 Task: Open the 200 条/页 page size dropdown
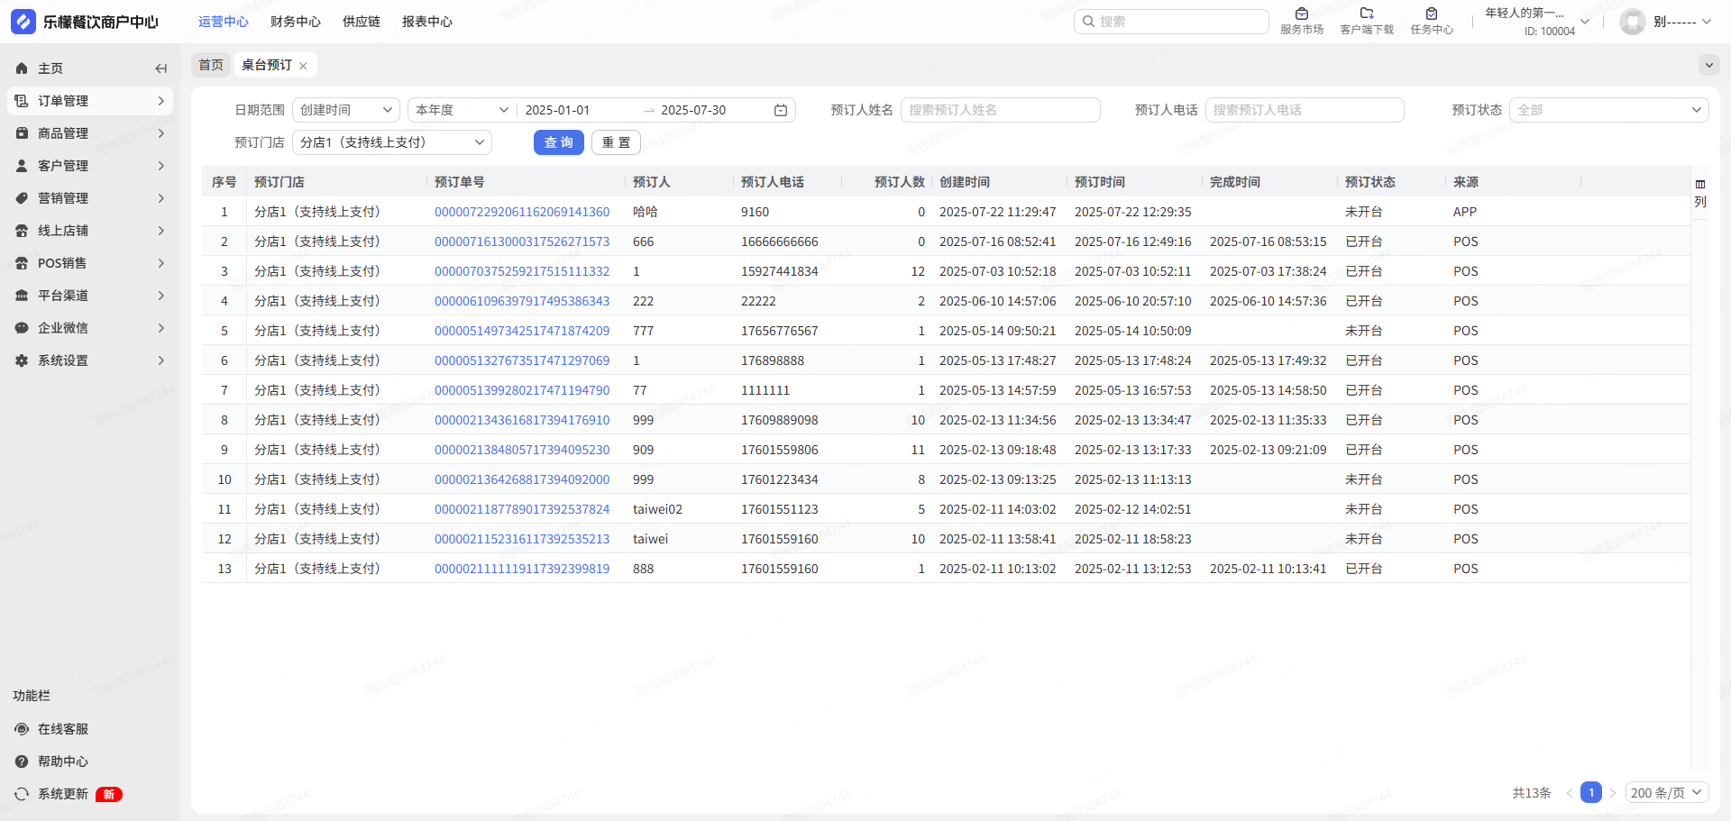[1667, 793]
